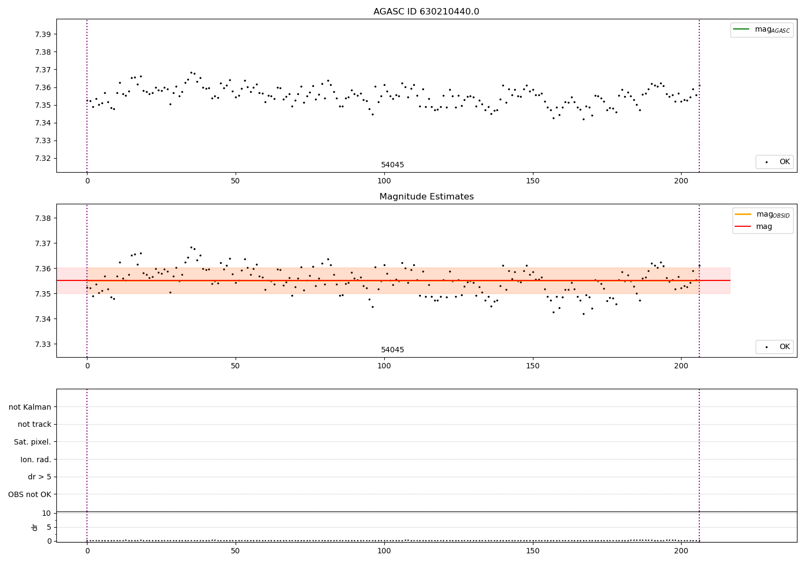The width and height of the screenshot is (805, 563).
Task: Click the 7.39 tick label in the top plot
Action: [43, 34]
